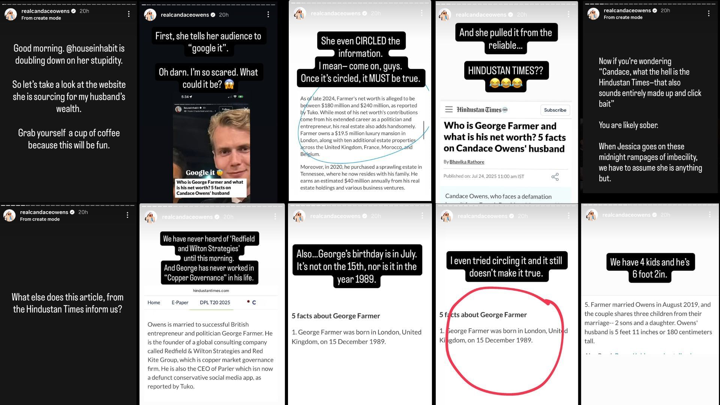Image resolution: width=720 pixels, height=405 pixels.
Task: Click the share icon beside the publish date
Action: 555,177
